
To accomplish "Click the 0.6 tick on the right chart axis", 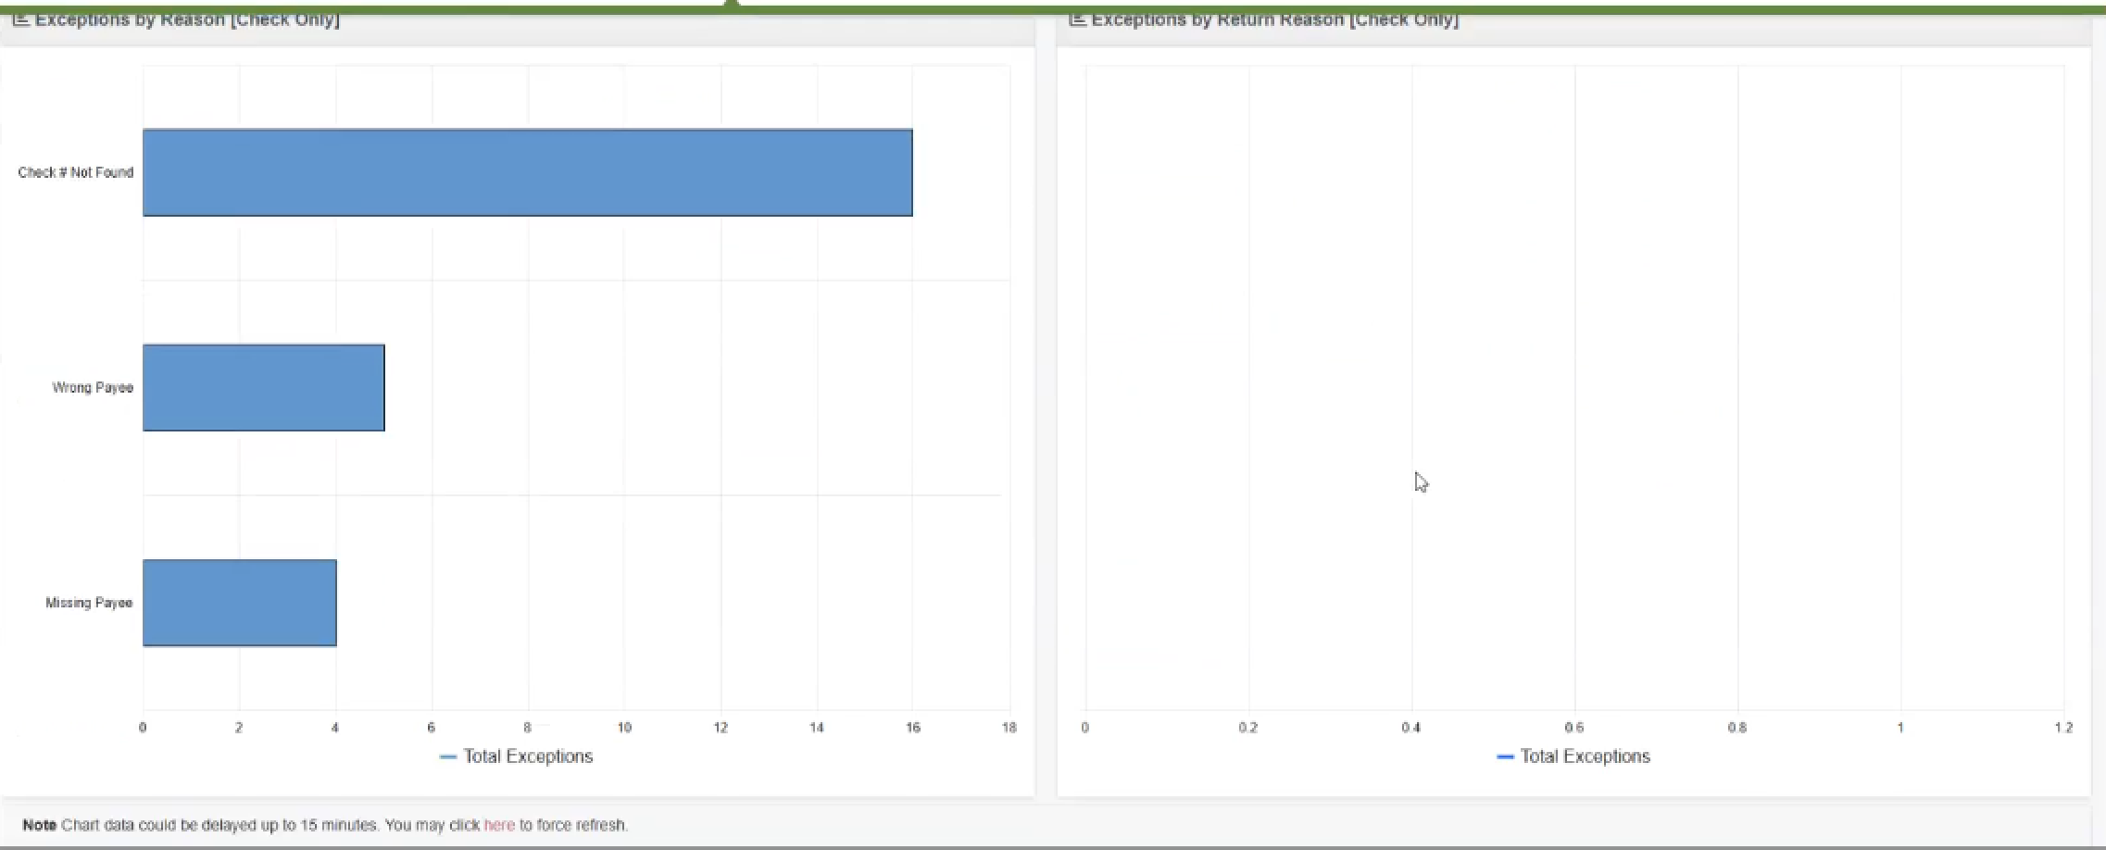I will (1573, 728).
